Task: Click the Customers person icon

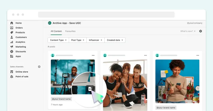Action: coord(12,37)
